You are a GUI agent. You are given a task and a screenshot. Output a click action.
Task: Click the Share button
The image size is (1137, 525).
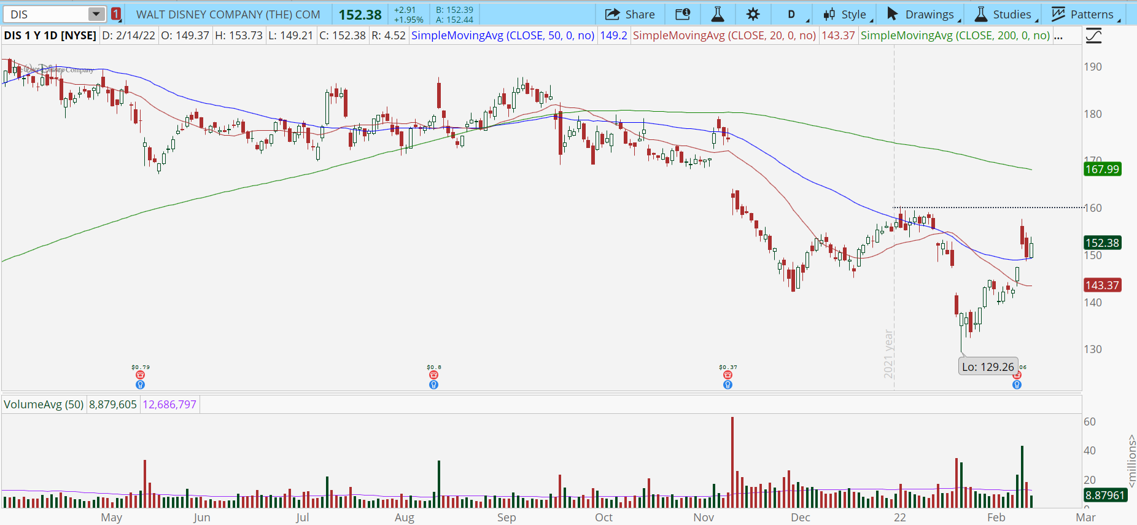(x=630, y=14)
